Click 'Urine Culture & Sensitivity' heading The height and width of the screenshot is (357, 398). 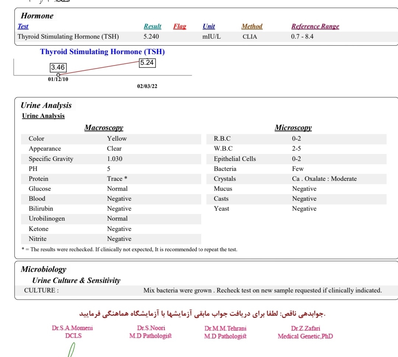point(76,281)
